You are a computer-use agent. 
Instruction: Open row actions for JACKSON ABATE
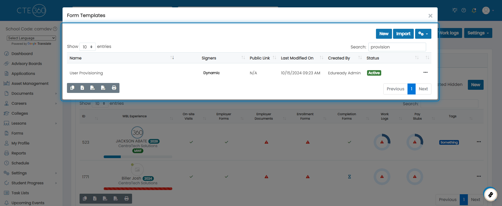point(479,142)
